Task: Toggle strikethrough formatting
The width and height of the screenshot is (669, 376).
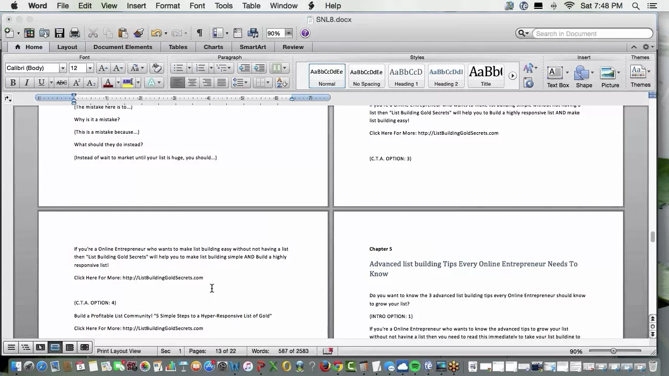Action: coord(62,83)
